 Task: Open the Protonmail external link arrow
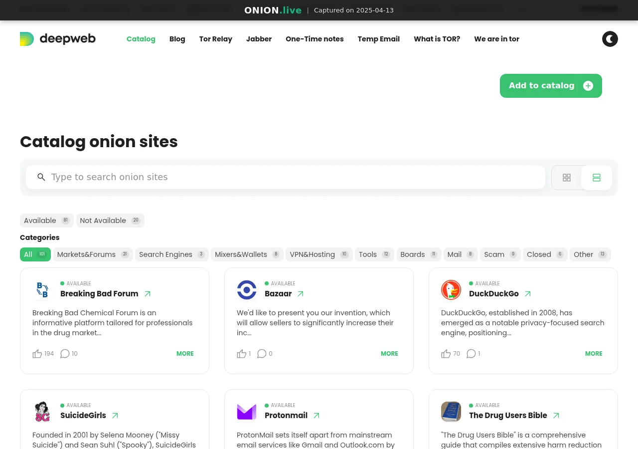(317, 416)
